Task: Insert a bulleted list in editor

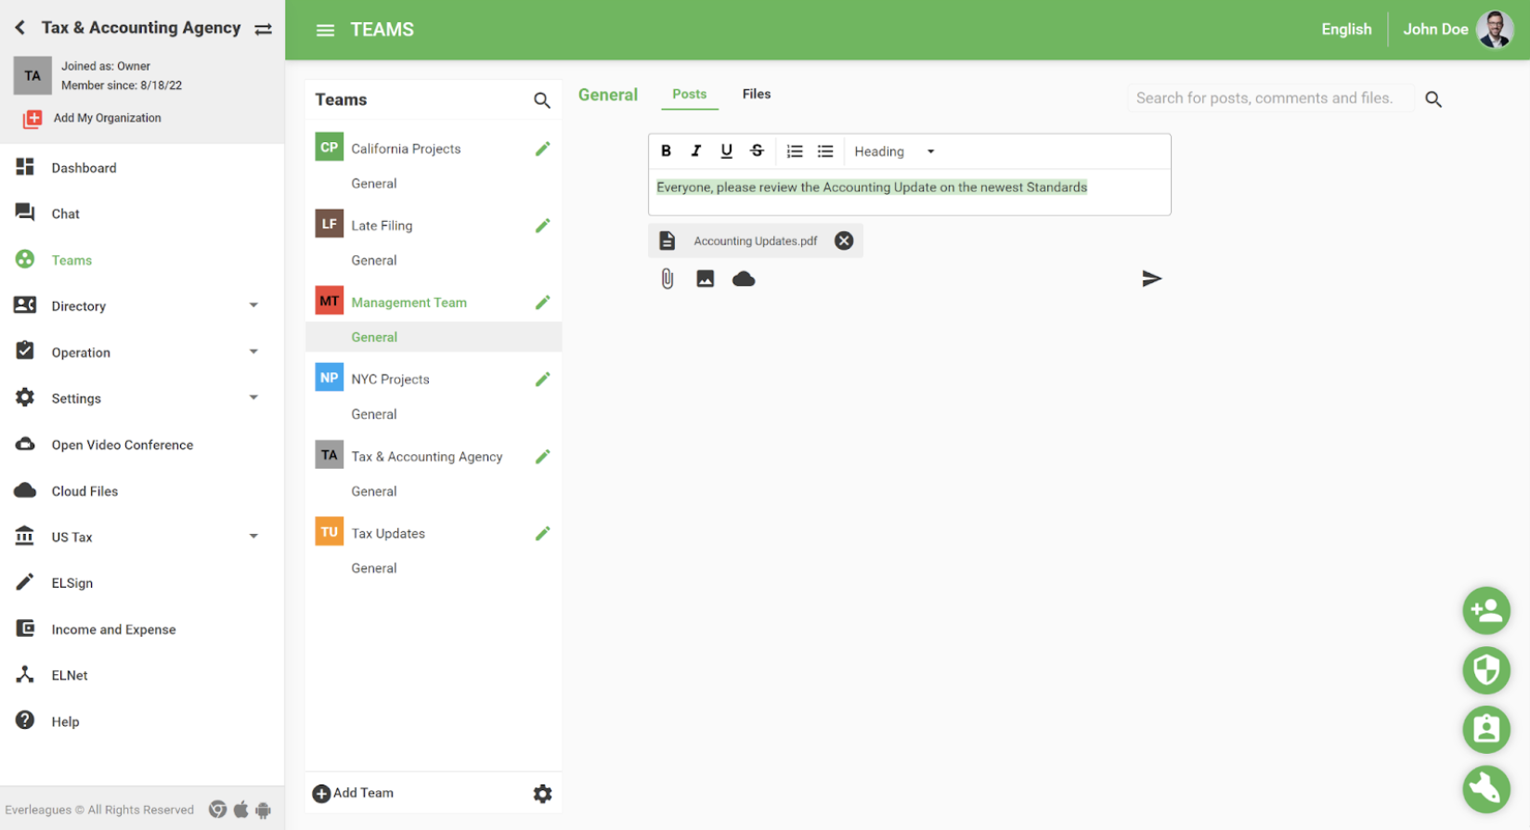Action: tap(825, 151)
